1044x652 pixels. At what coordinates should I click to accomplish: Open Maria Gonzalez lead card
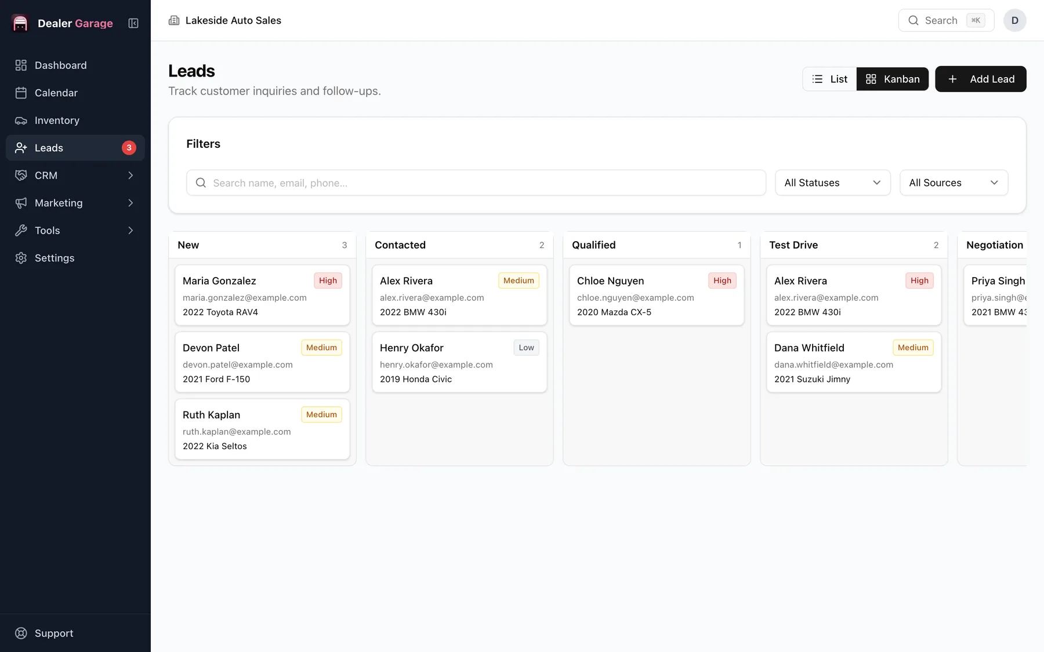[x=262, y=296]
